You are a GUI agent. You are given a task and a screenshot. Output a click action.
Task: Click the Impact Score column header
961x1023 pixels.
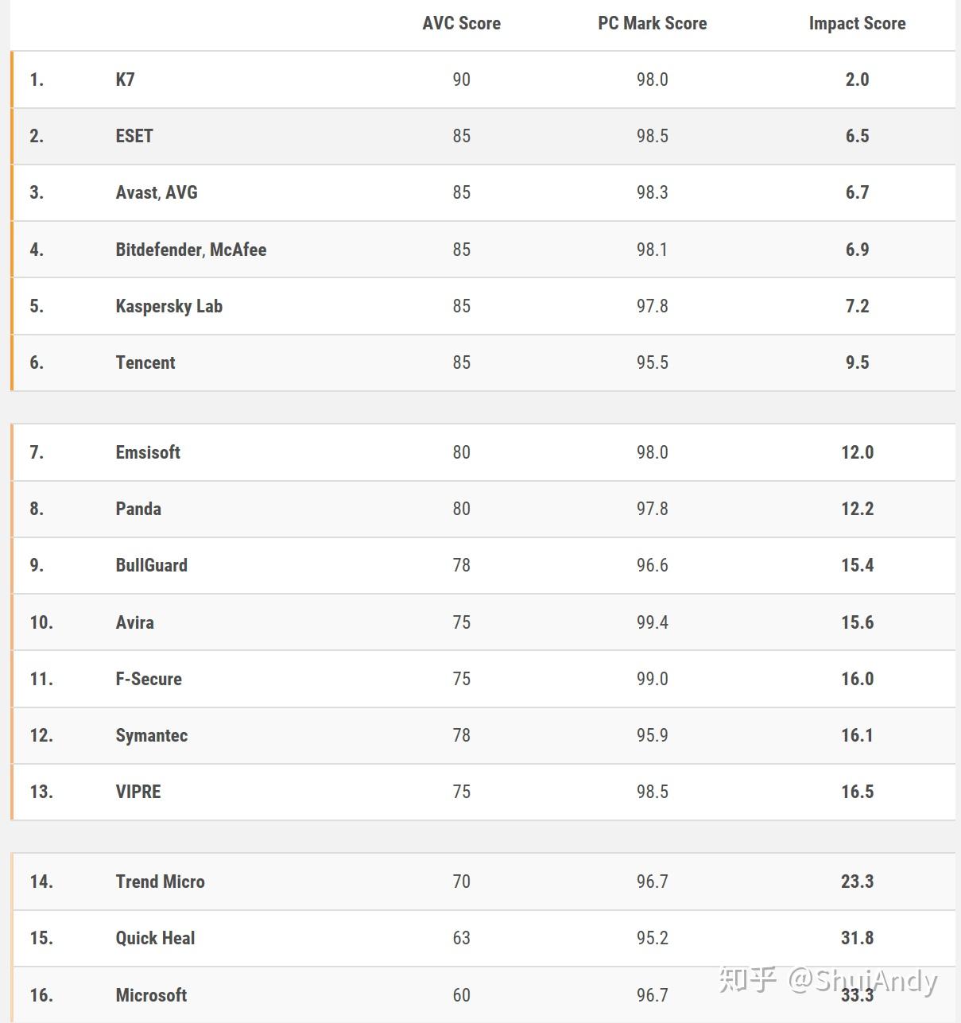857,23
